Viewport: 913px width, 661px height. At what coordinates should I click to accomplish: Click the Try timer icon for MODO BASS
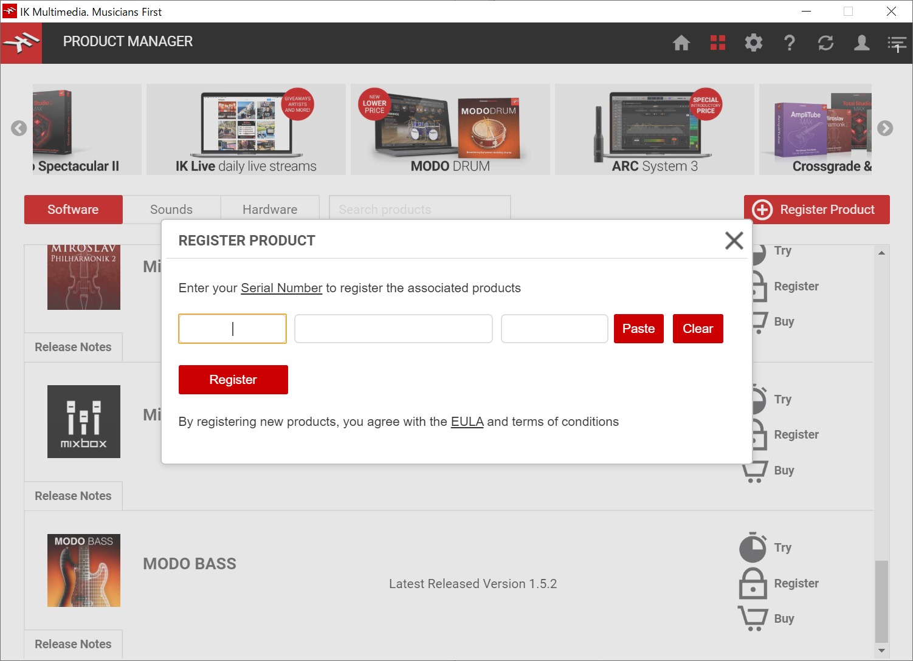753,547
